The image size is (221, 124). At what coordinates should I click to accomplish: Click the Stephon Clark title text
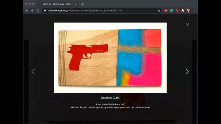[110, 98]
